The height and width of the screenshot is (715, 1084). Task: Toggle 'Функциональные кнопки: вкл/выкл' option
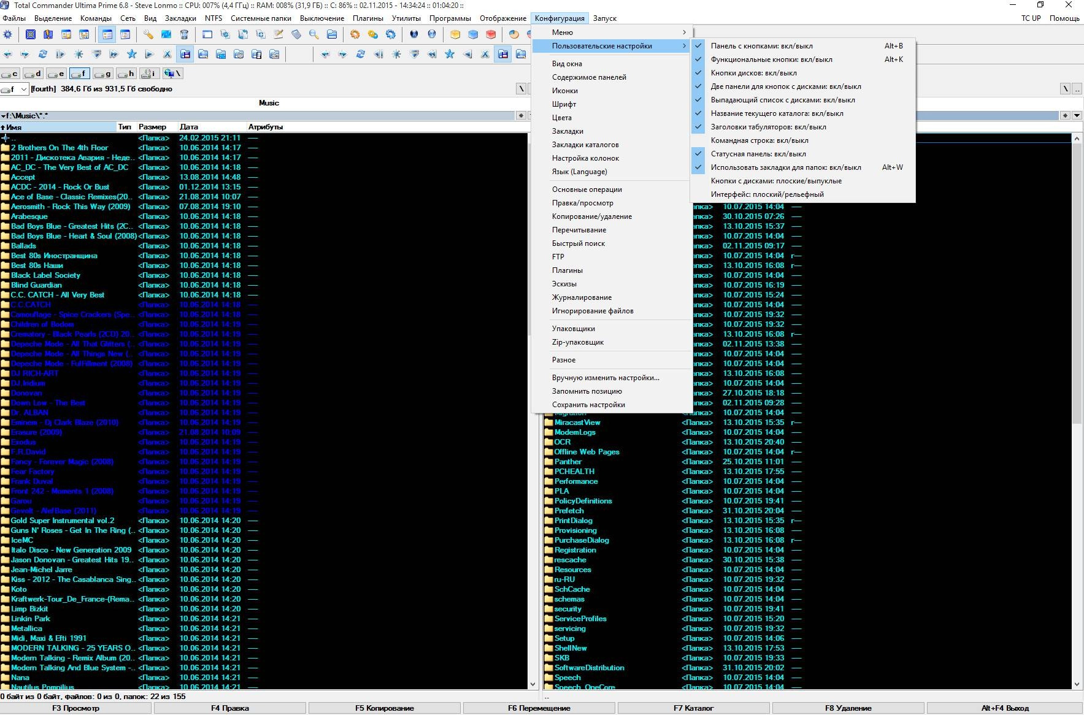(x=802, y=59)
